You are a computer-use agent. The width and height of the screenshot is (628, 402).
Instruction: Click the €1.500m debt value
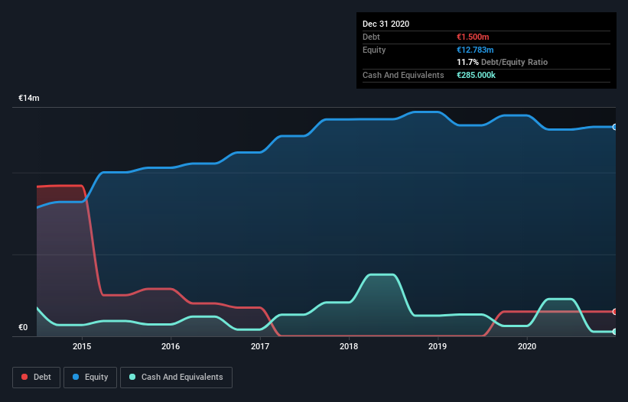[x=473, y=37]
